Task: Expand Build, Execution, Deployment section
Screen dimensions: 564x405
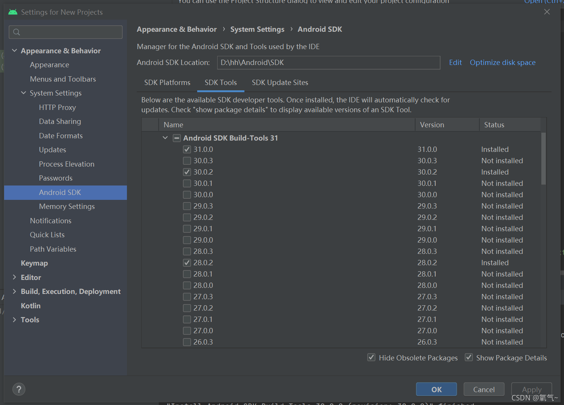Action: tap(14, 291)
